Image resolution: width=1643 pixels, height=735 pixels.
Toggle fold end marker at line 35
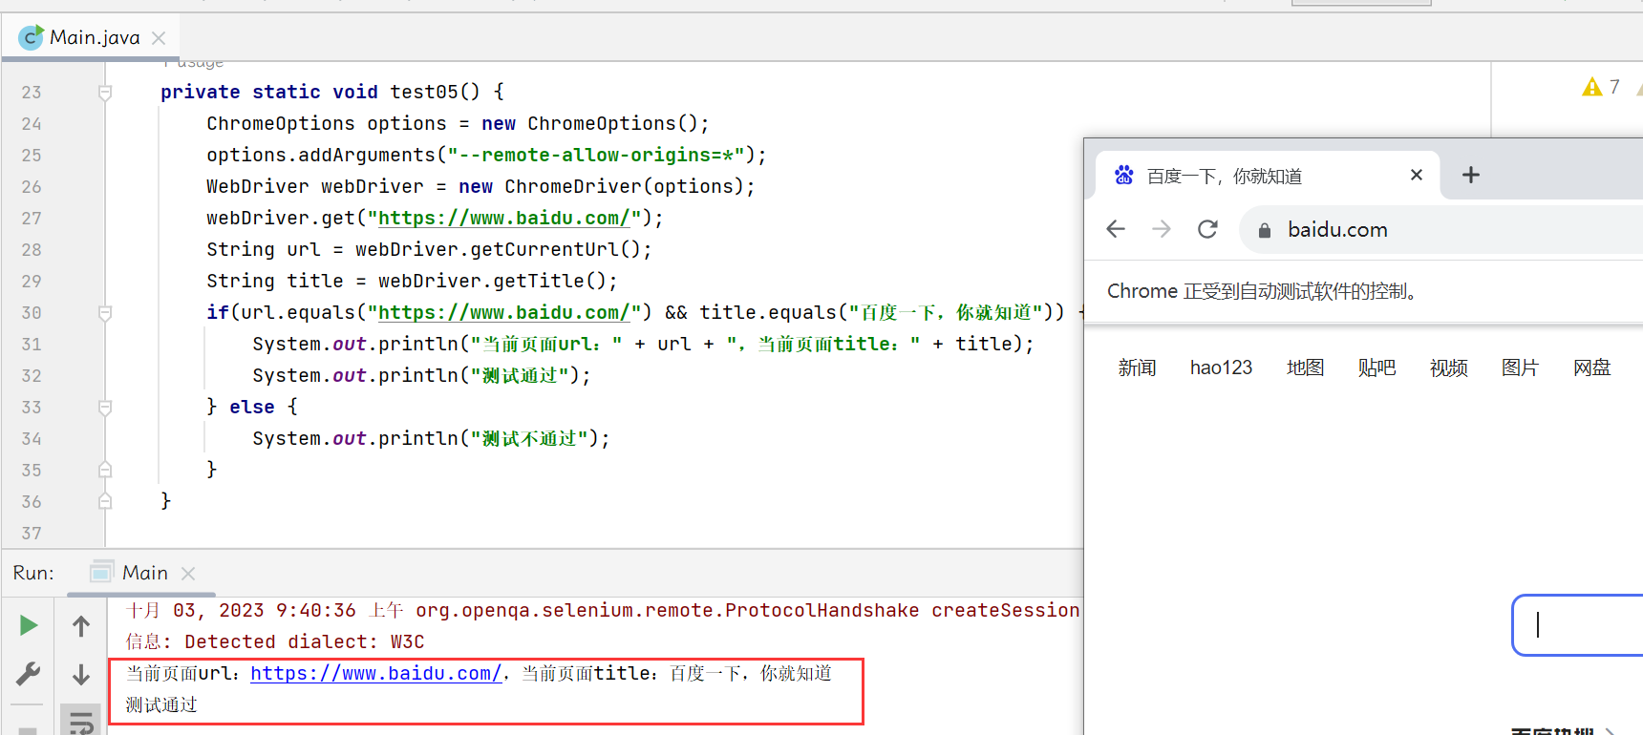click(x=105, y=471)
